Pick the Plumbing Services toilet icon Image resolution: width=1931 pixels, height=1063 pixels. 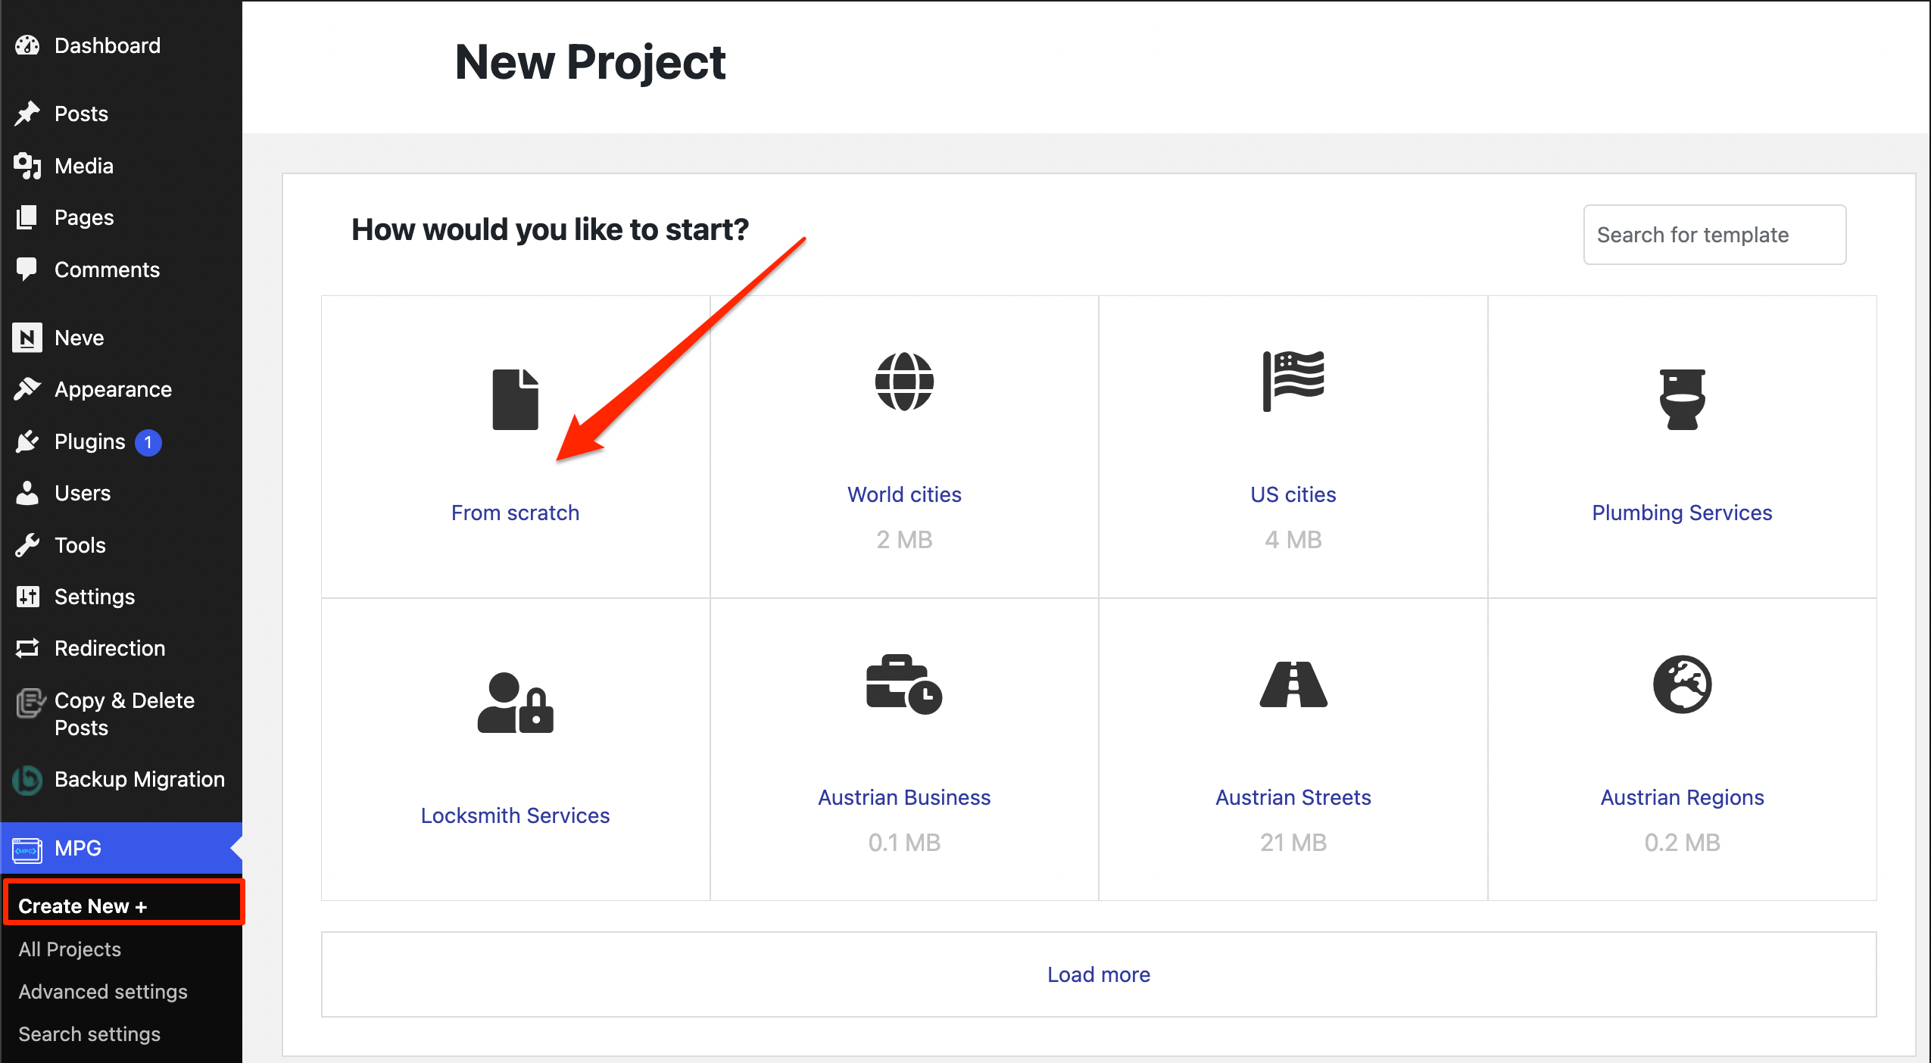coord(1682,399)
